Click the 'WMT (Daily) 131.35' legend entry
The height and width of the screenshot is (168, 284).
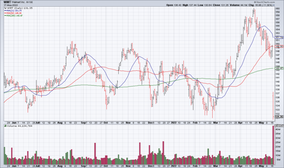(20, 8)
